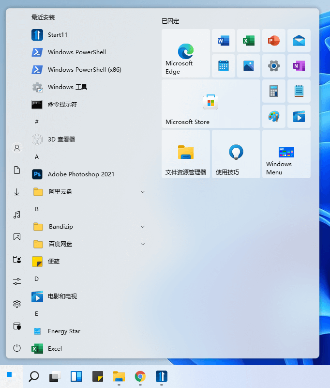Click the Mail tile
This screenshot has height=388, width=330.
coord(299,41)
